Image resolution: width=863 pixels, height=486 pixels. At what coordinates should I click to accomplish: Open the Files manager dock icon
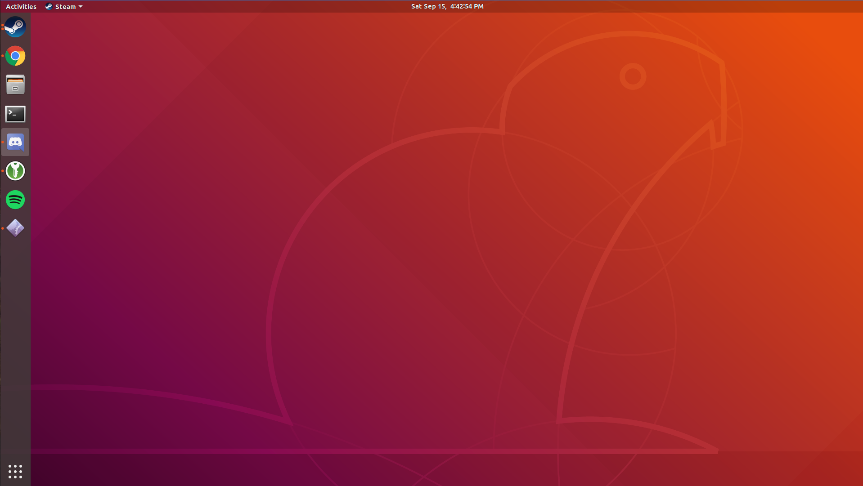pos(15,85)
